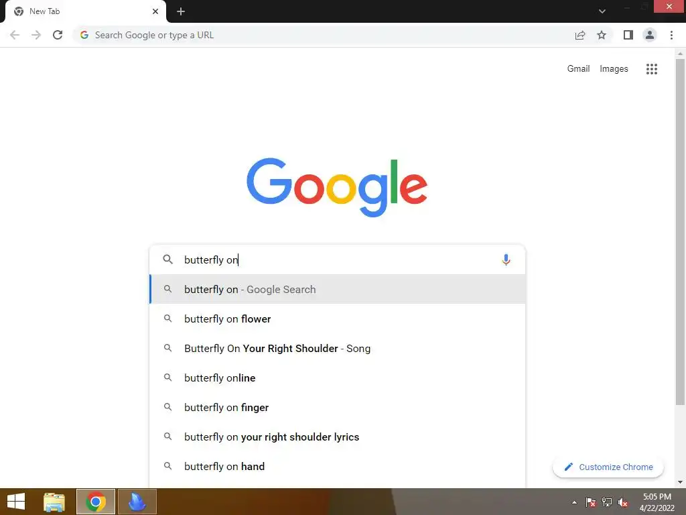Image resolution: width=686 pixels, height=515 pixels.
Task: Choose 'butterfly on finger' suggestion
Action: 338,407
